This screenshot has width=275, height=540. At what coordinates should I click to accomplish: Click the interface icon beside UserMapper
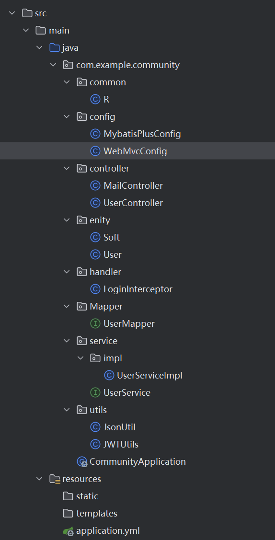click(x=95, y=323)
